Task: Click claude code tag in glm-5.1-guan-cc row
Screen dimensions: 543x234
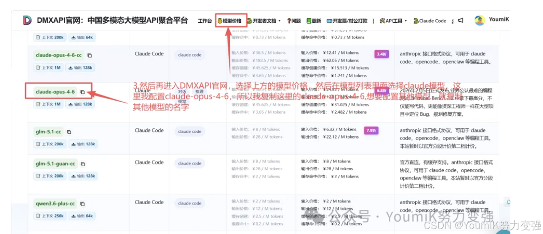Action: click(189, 164)
